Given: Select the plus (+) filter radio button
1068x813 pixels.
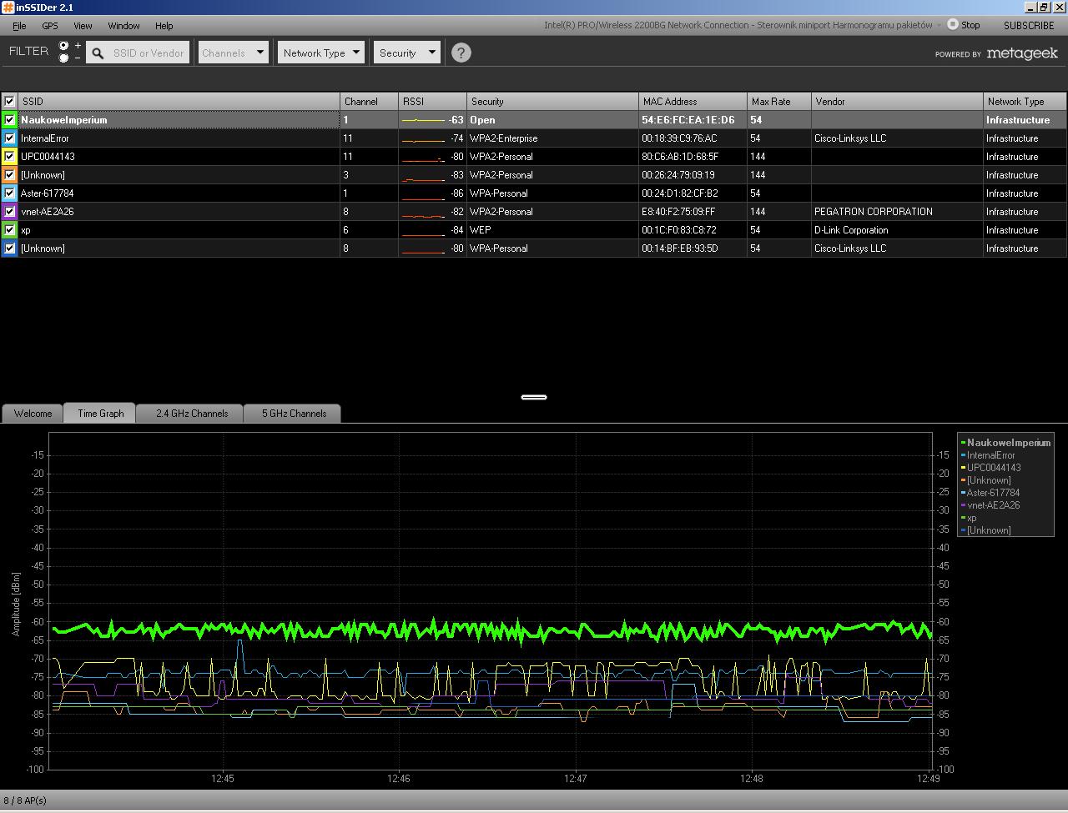Looking at the screenshot, I should [x=64, y=46].
